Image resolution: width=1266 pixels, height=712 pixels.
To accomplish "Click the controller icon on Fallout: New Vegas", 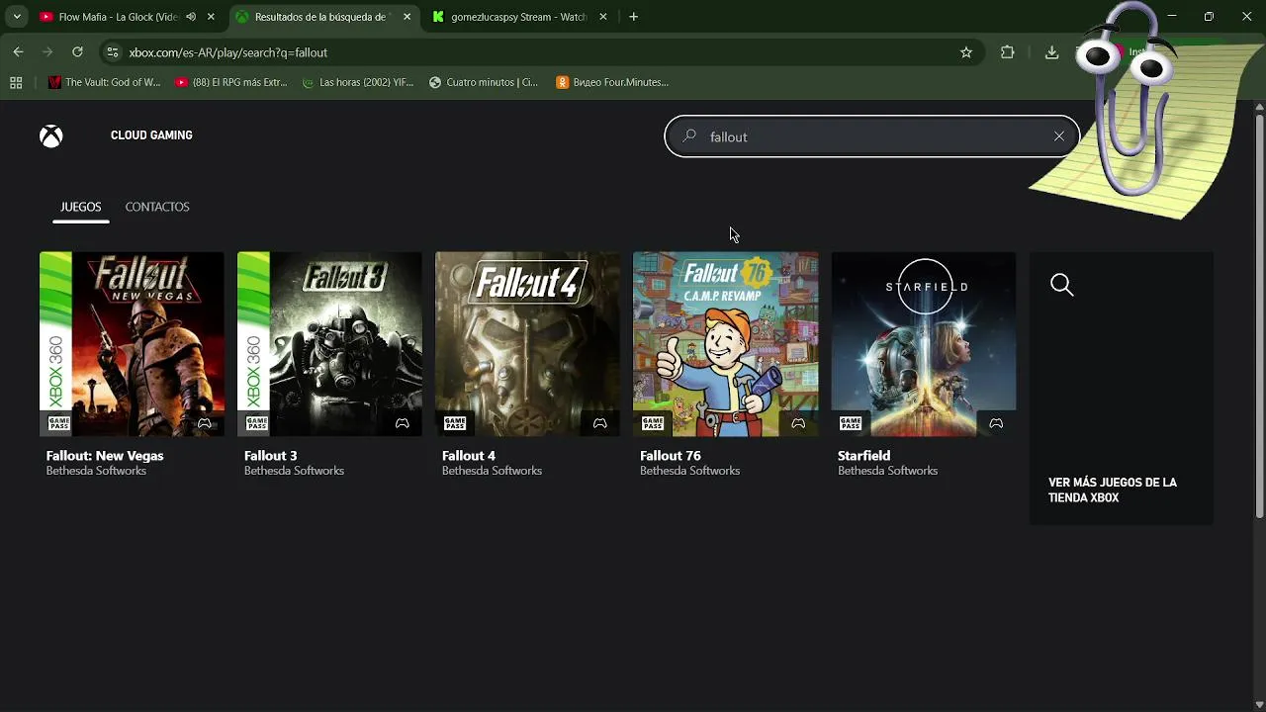I will click(x=204, y=423).
